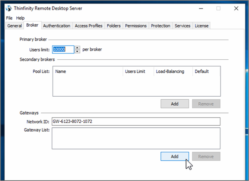
Task: Increase Users limit with the up arrow
Action: (78, 48)
